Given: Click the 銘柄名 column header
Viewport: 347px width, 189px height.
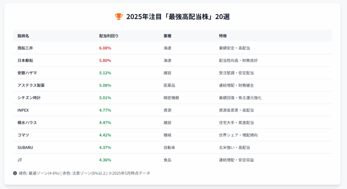Looking at the screenshot, I should pos(23,36).
